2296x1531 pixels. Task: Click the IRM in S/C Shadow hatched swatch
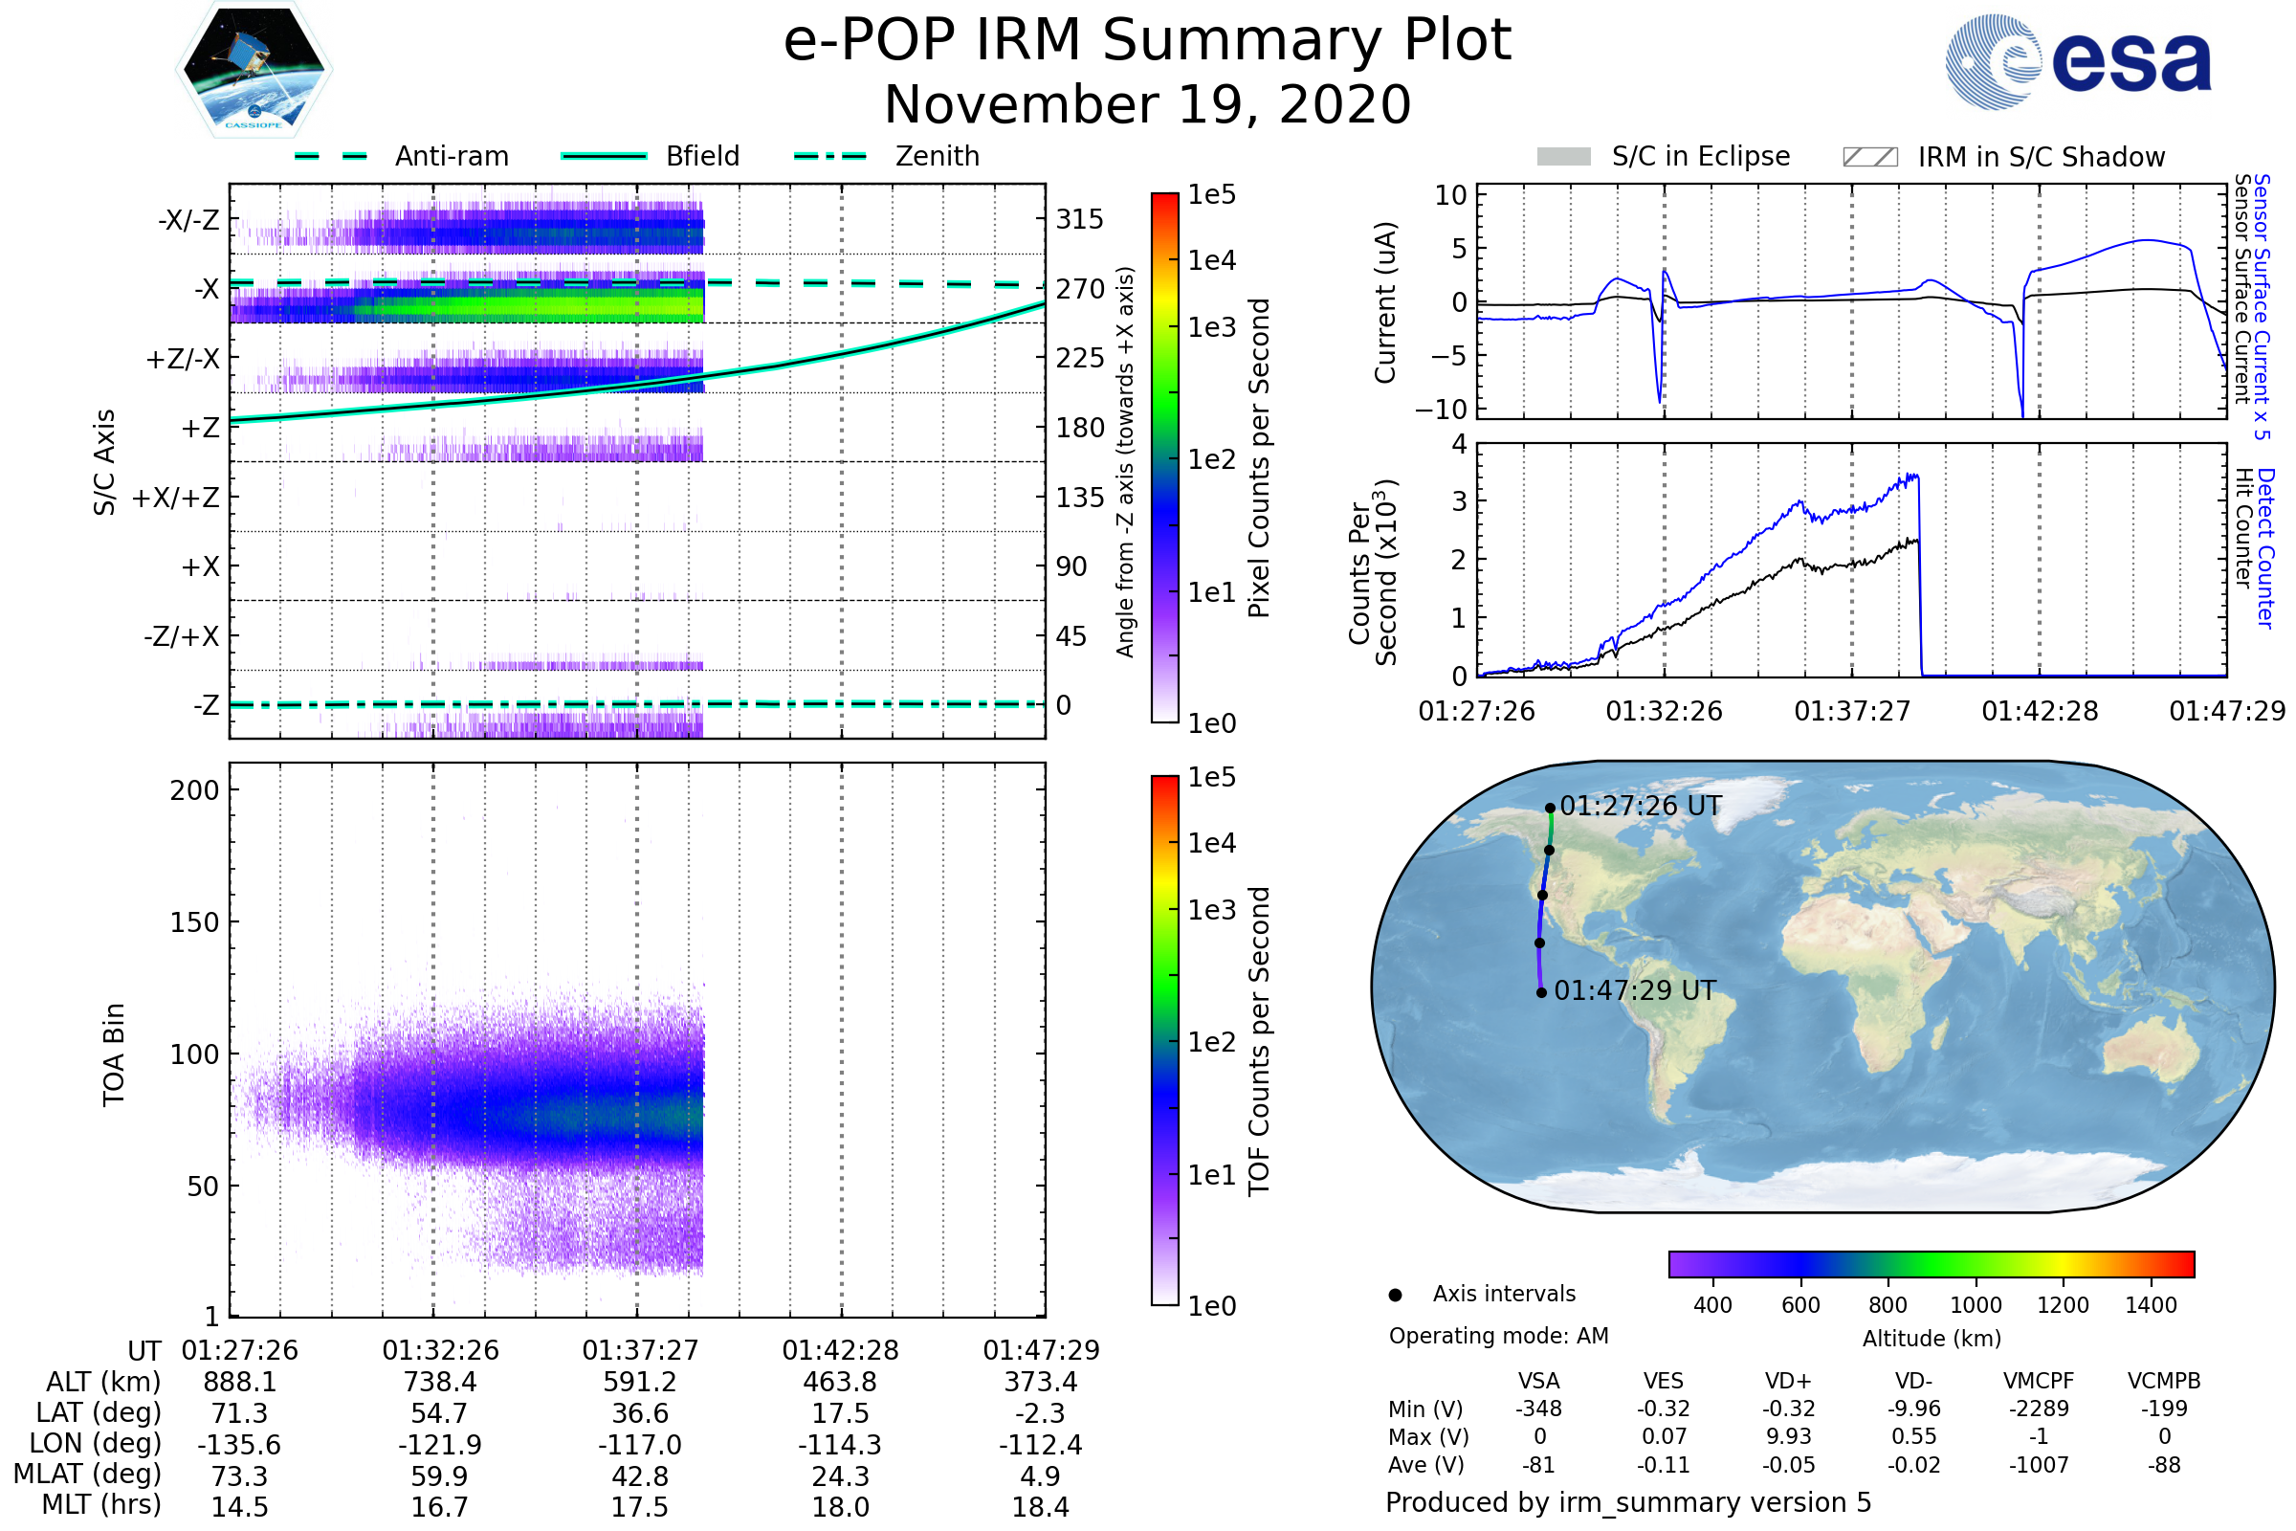tap(1869, 157)
